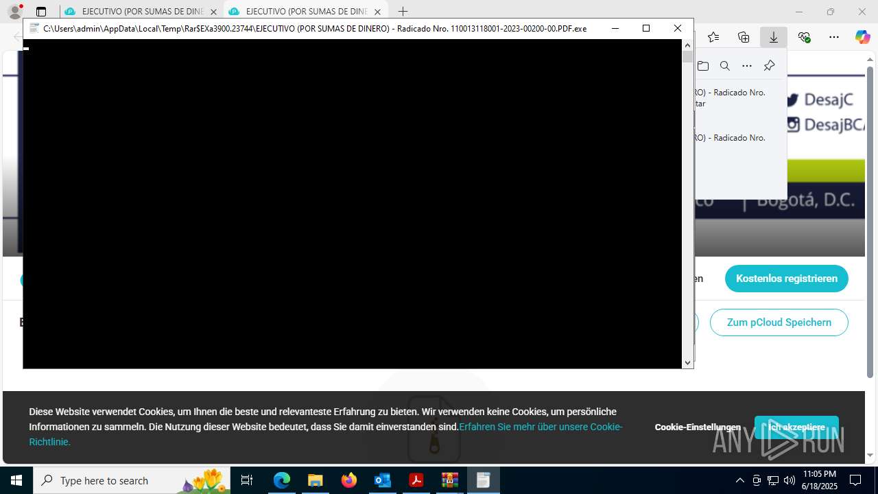The width and height of the screenshot is (878, 494).
Task: Open Cookie-Einstellungen
Action: tap(698, 427)
